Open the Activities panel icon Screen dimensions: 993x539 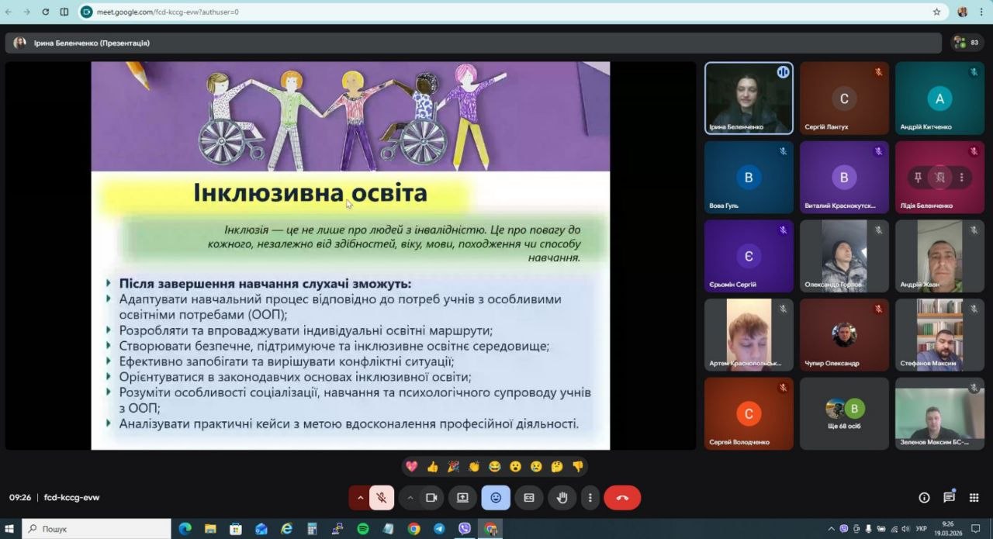[x=974, y=498]
